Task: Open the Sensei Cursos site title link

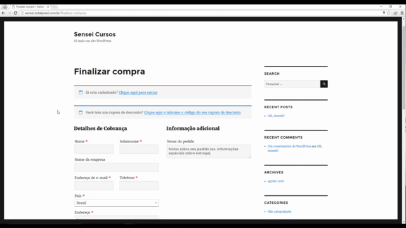Action: [95, 34]
